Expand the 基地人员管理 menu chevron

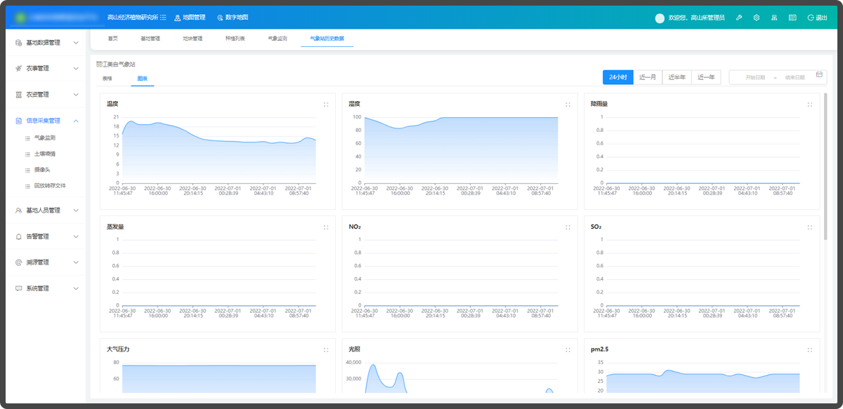[x=76, y=210]
